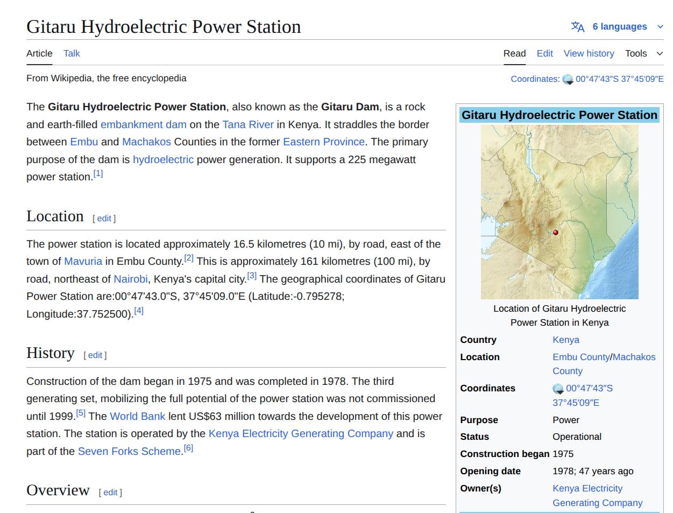This screenshot has width=673, height=513.
Task: Expand the Tools menu
Action: click(x=644, y=53)
